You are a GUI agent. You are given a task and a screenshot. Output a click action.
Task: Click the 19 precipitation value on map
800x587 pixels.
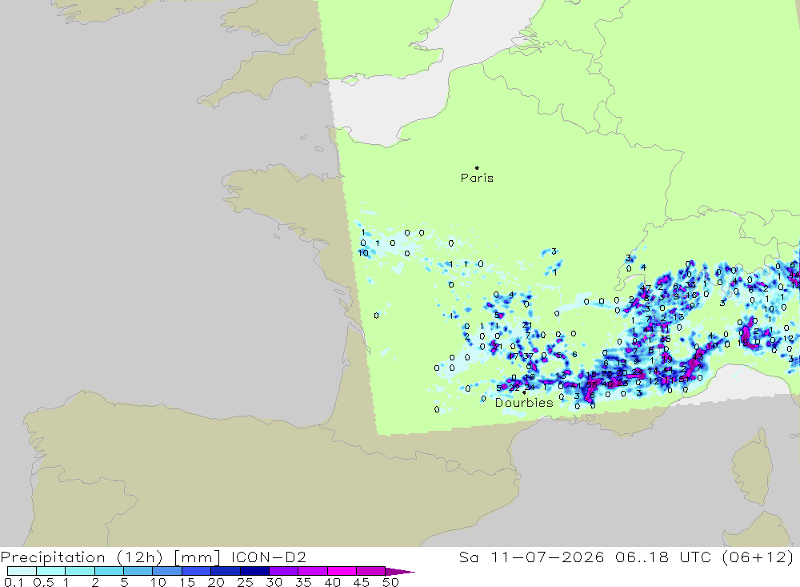tap(667, 360)
